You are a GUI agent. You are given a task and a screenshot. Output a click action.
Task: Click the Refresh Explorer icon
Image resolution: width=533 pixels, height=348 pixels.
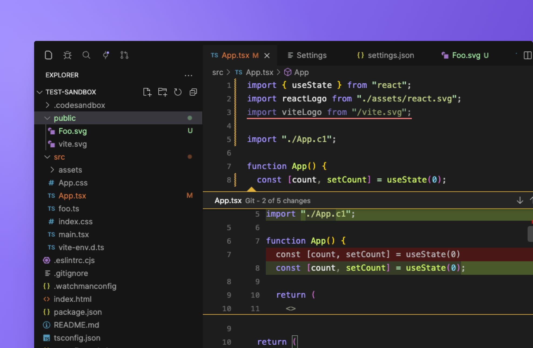point(178,92)
